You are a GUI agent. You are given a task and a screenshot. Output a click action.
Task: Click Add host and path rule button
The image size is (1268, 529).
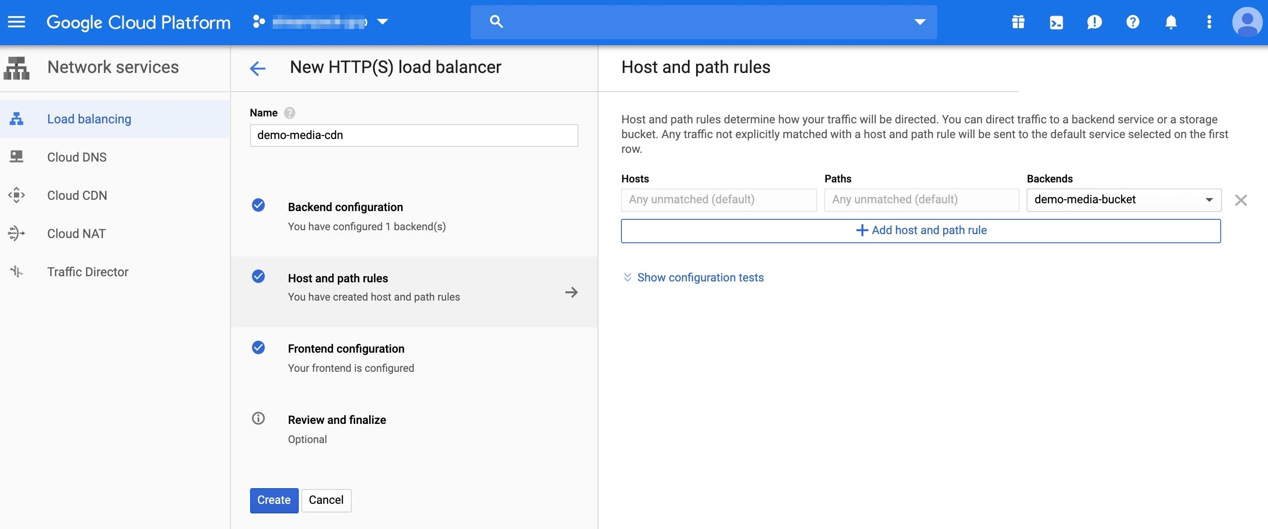click(x=921, y=231)
